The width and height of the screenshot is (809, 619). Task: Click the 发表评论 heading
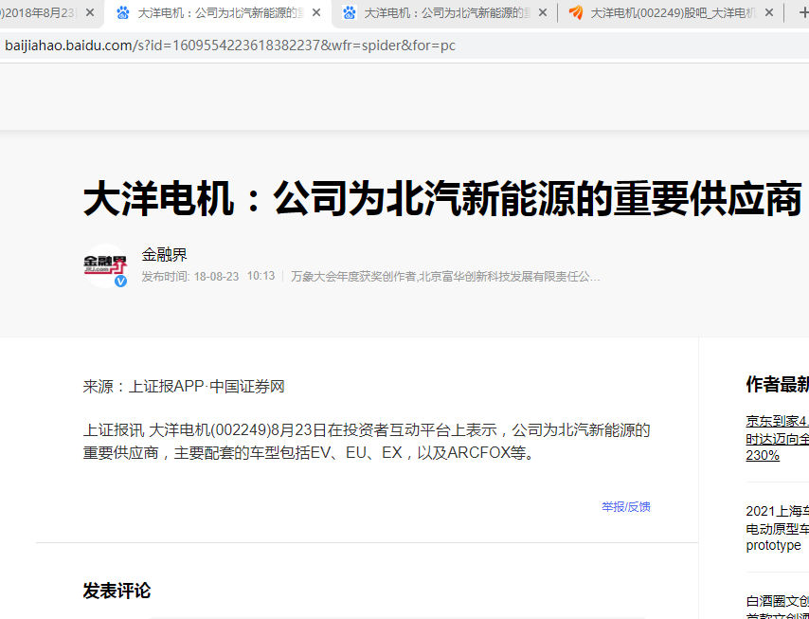click(117, 591)
